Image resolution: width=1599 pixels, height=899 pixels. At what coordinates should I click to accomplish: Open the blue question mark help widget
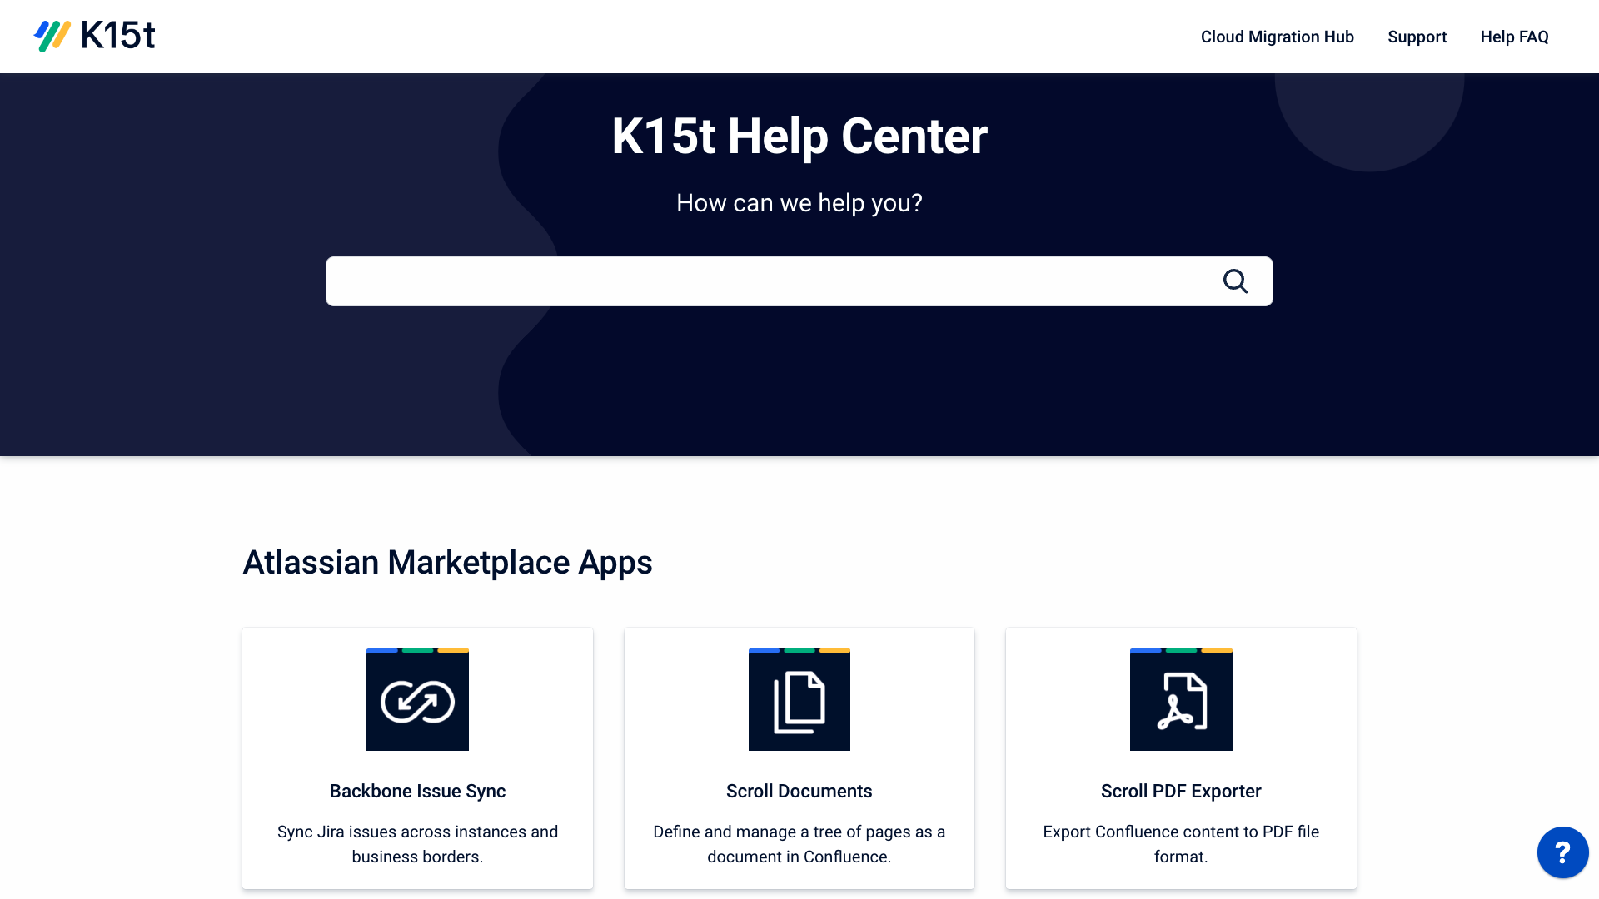point(1562,852)
